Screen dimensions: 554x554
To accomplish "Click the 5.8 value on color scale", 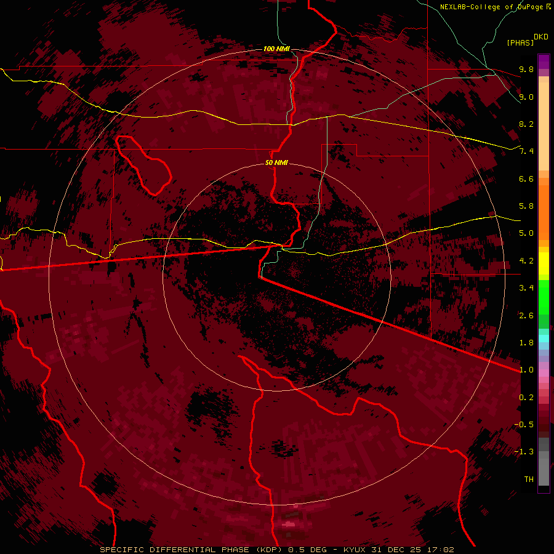I will pyautogui.click(x=526, y=206).
